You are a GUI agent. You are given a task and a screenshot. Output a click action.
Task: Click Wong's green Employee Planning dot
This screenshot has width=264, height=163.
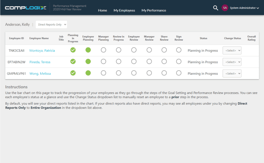88,73
